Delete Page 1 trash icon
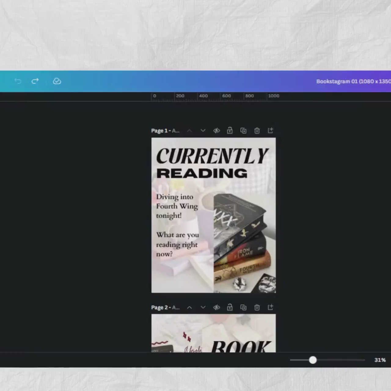 click(257, 131)
